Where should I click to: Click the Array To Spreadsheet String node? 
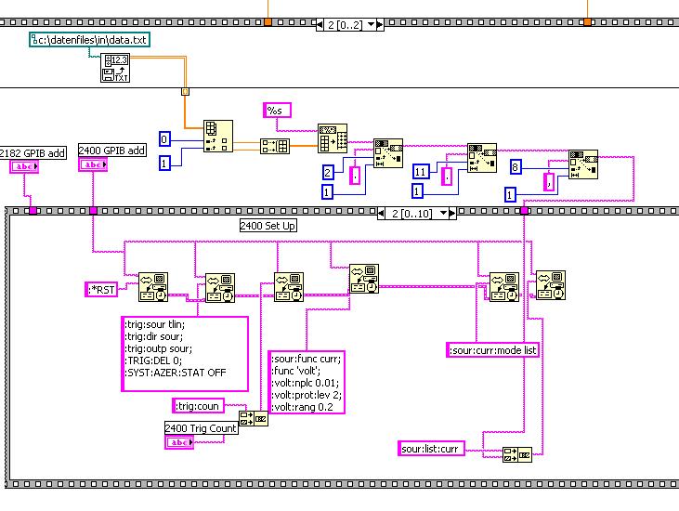click(333, 138)
